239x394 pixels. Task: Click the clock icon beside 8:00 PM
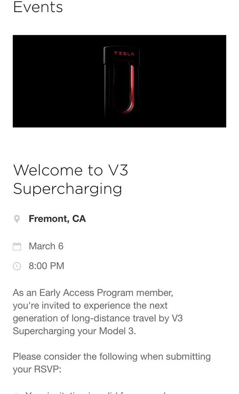pyautogui.click(x=17, y=266)
